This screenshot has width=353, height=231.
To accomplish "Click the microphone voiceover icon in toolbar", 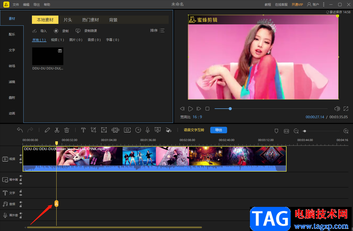I will 147,130.
